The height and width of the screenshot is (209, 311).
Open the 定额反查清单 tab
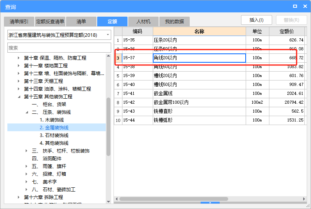(x=50, y=22)
